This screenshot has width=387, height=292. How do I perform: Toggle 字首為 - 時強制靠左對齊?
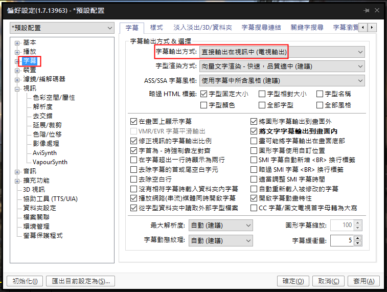pos(133,150)
